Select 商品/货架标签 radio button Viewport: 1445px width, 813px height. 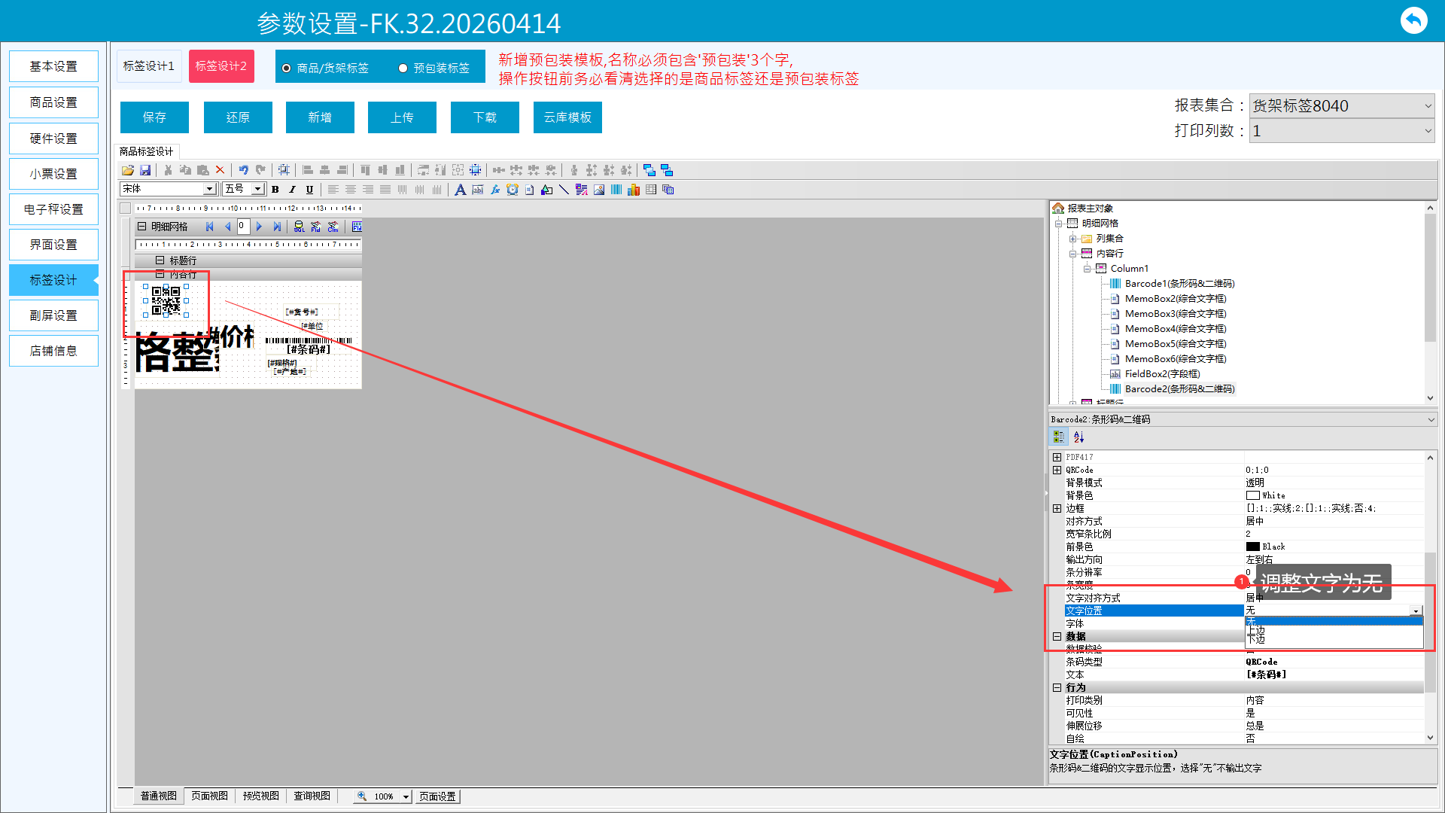[x=287, y=69]
